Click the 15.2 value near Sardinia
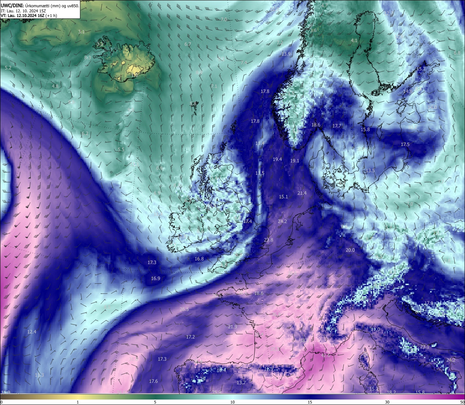This screenshot has height=405, width=465. [374, 389]
